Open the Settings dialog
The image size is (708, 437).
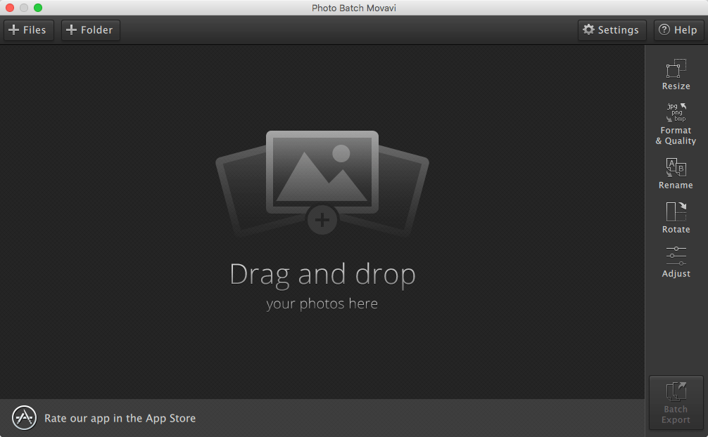click(x=612, y=30)
